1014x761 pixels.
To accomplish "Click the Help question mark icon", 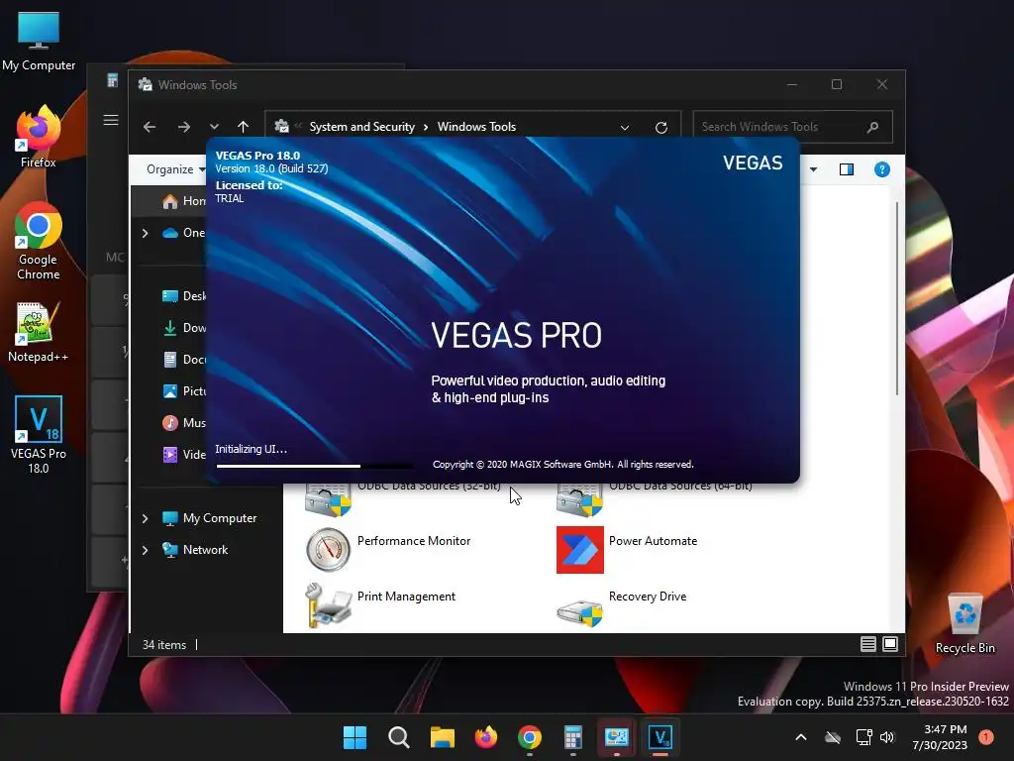I will click(x=882, y=169).
